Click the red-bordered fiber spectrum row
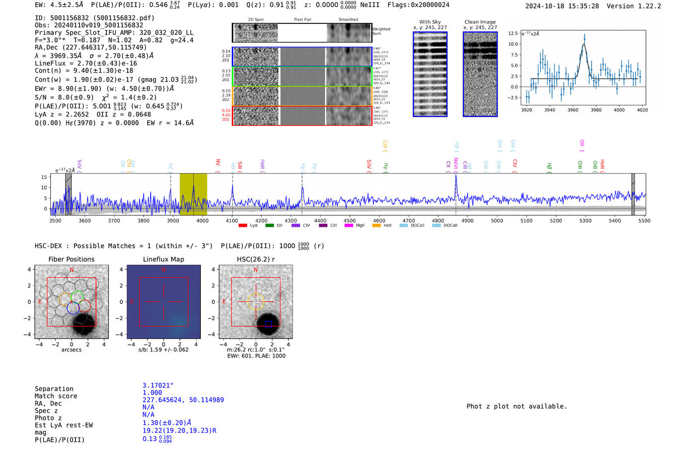Image resolution: width=696 pixels, height=474 pixels. point(302,116)
